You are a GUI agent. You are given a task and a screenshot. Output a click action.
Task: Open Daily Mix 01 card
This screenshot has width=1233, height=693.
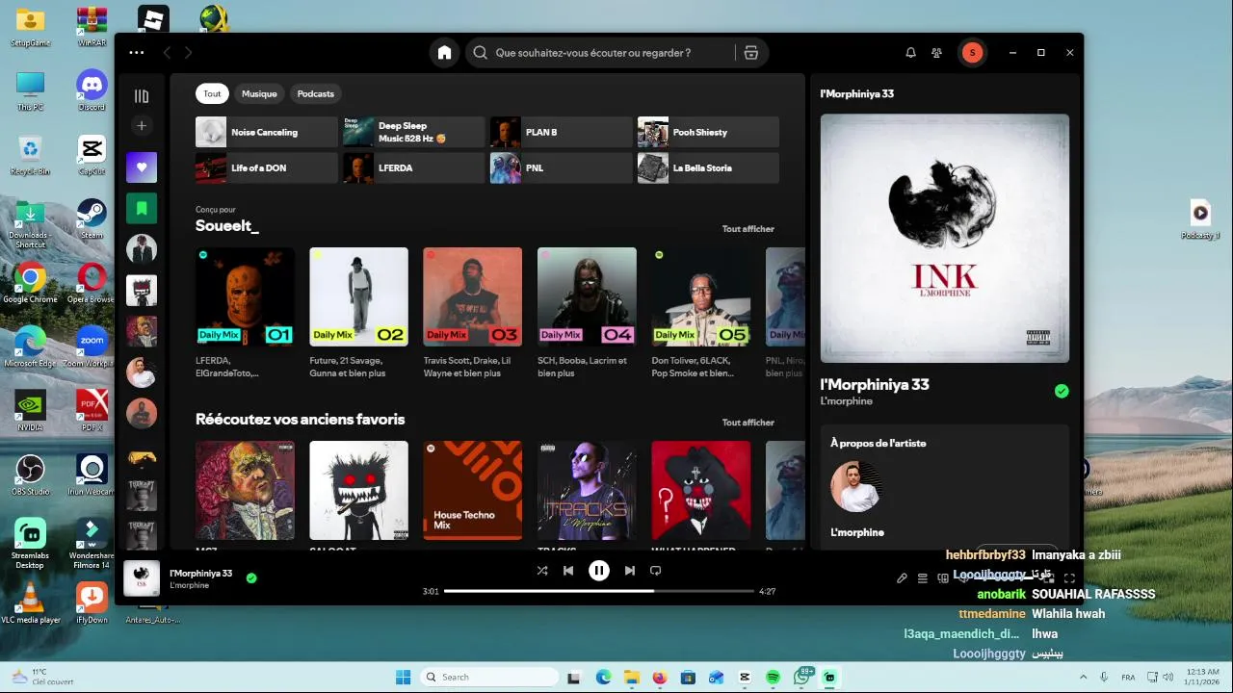click(245, 313)
